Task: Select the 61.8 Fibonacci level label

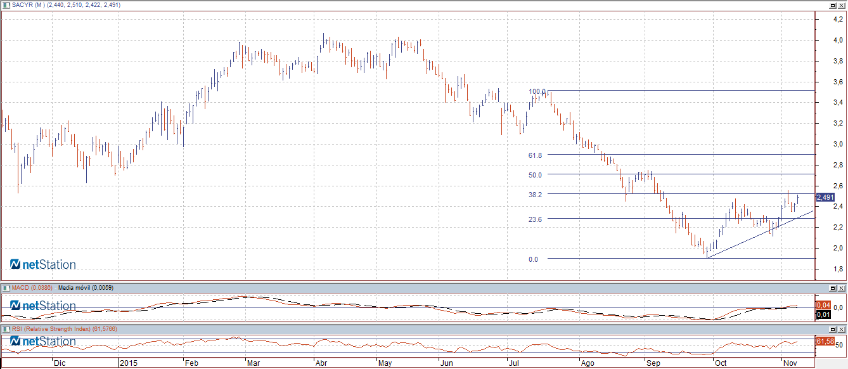Action: tap(535, 155)
